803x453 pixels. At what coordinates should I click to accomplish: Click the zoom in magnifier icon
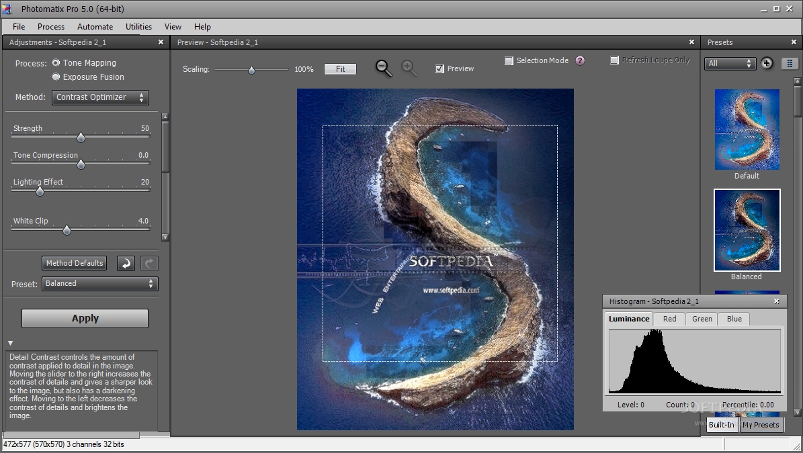pos(409,68)
